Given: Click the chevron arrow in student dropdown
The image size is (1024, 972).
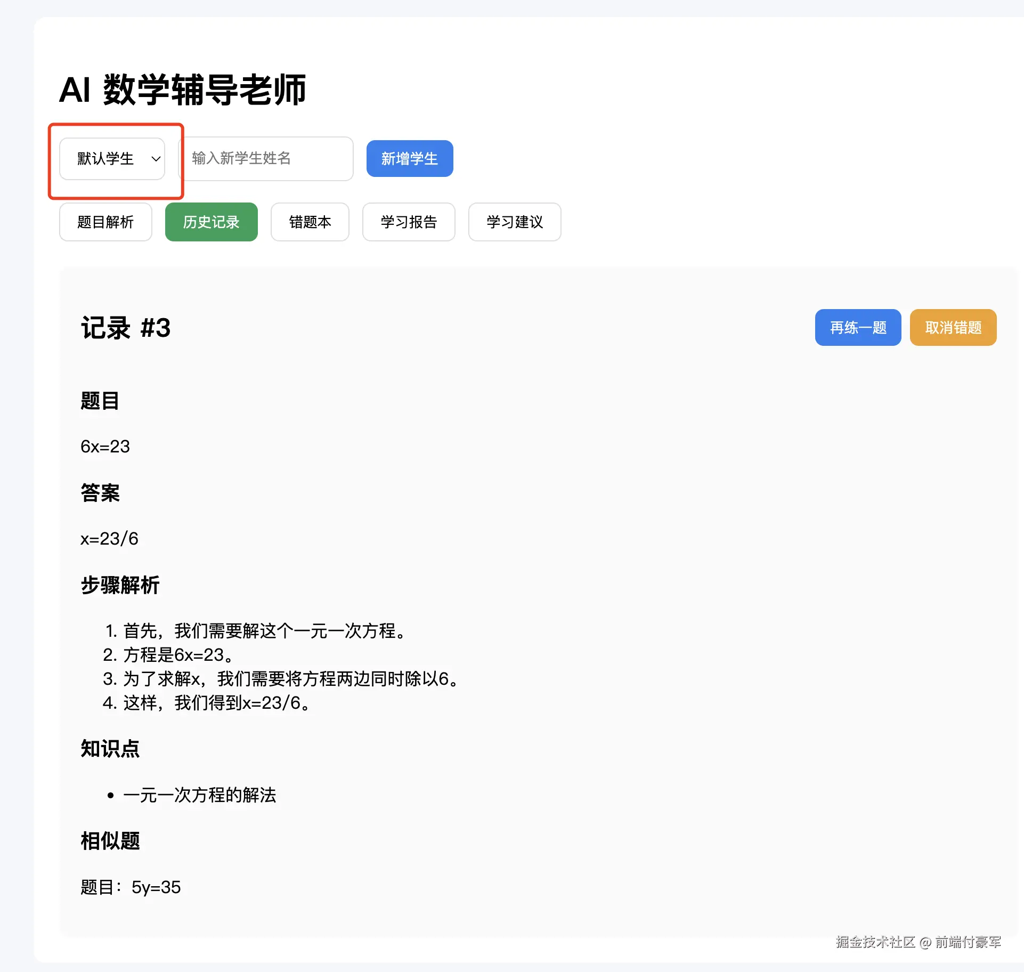Looking at the screenshot, I should tap(156, 159).
